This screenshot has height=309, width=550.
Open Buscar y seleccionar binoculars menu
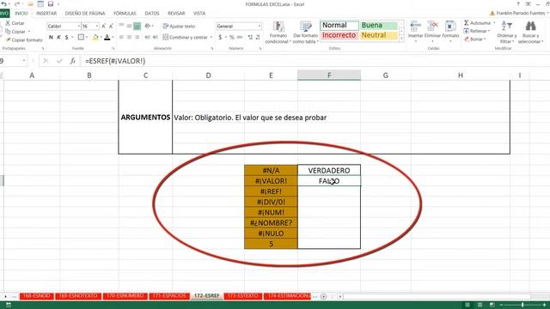pyautogui.click(x=530, y=33)
